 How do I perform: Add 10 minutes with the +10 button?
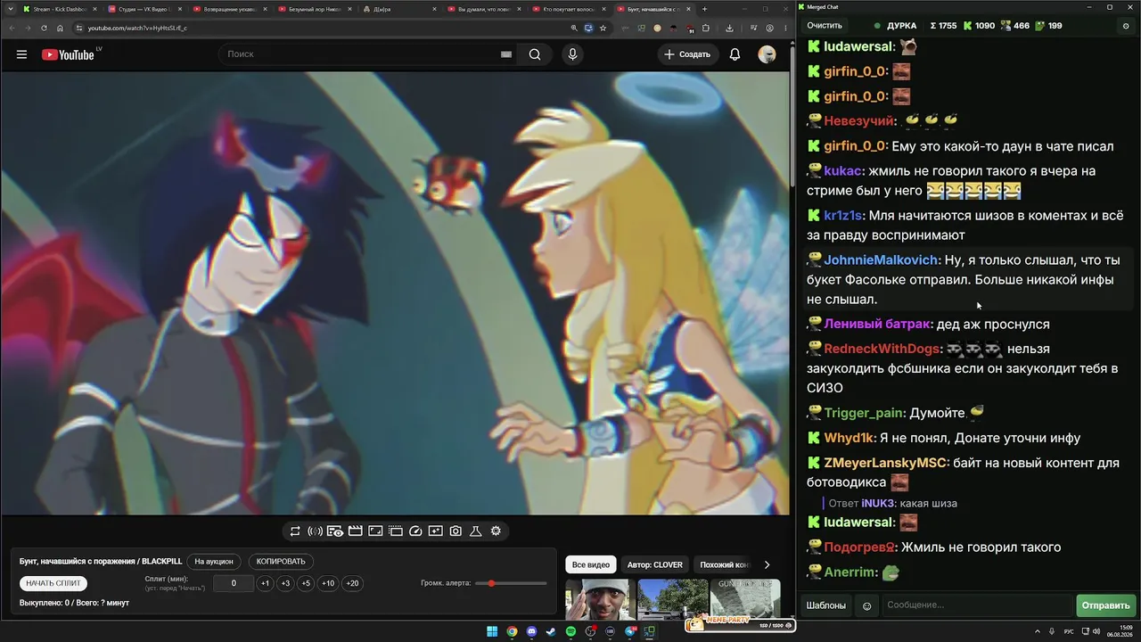tap(328, 583)
